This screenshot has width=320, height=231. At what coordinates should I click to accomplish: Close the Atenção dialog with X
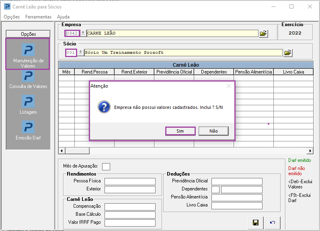(x=229, y=86)
